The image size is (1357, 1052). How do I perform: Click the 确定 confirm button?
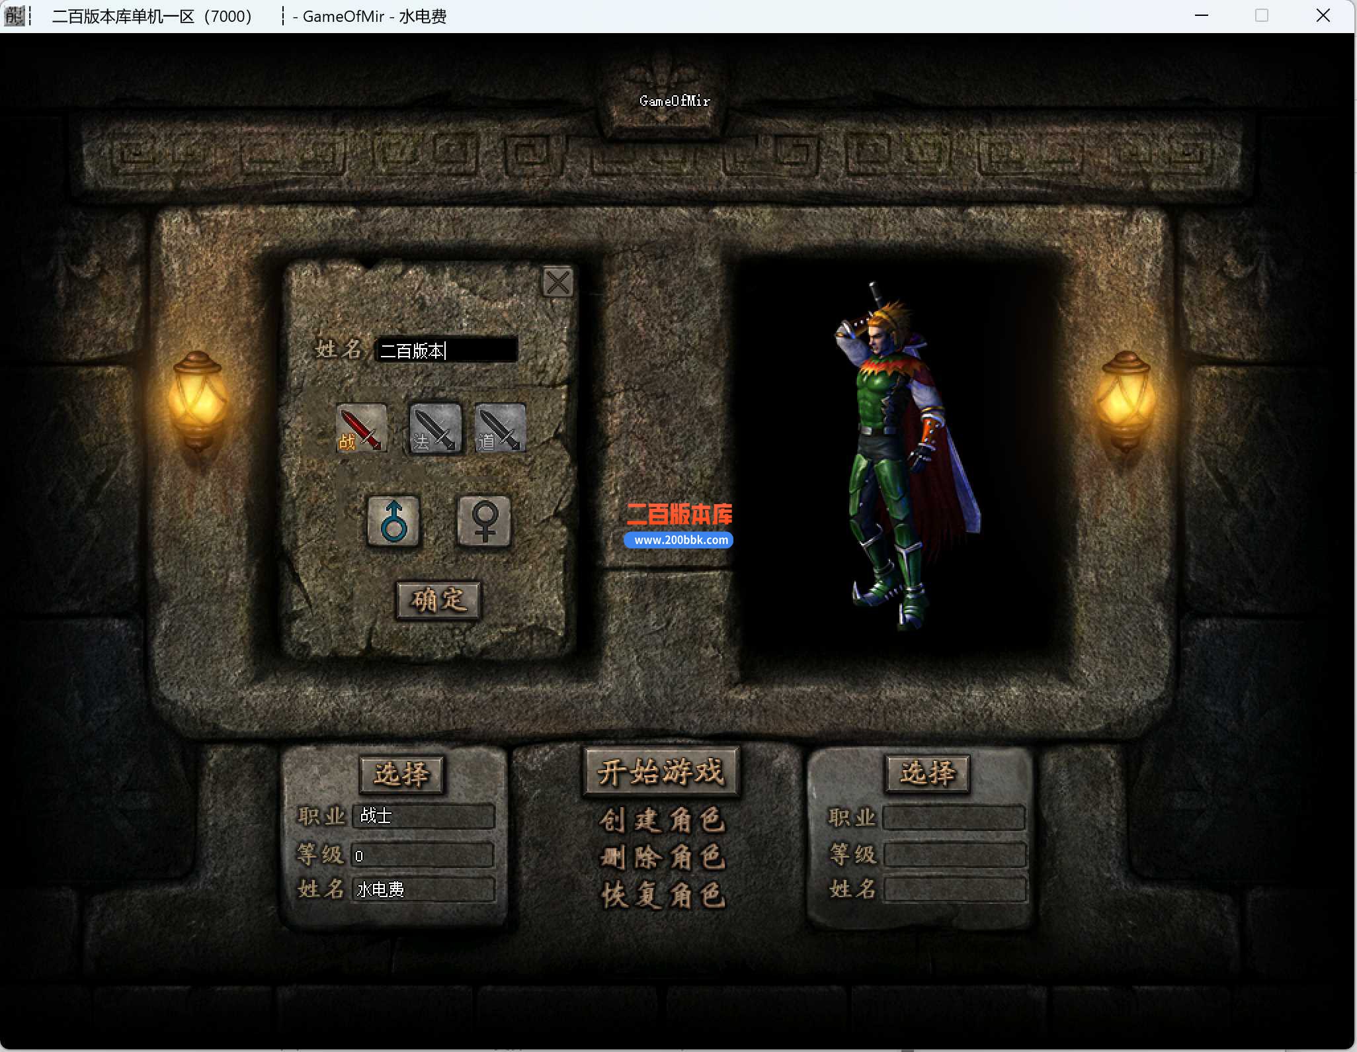438,601
